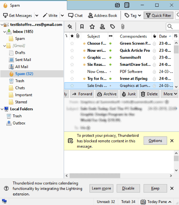Image resolution: width=179 pixels, height=205 pixels.
Task: Open the Sent Mail folder
Action: pos(23,60)
